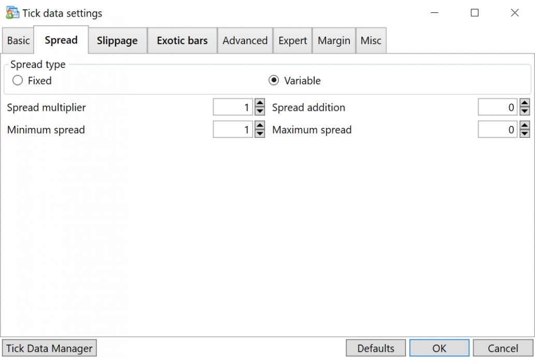Switch to the Exotic bars tab
The width and height of the screenshot is (535, 358).
(182, 40)
